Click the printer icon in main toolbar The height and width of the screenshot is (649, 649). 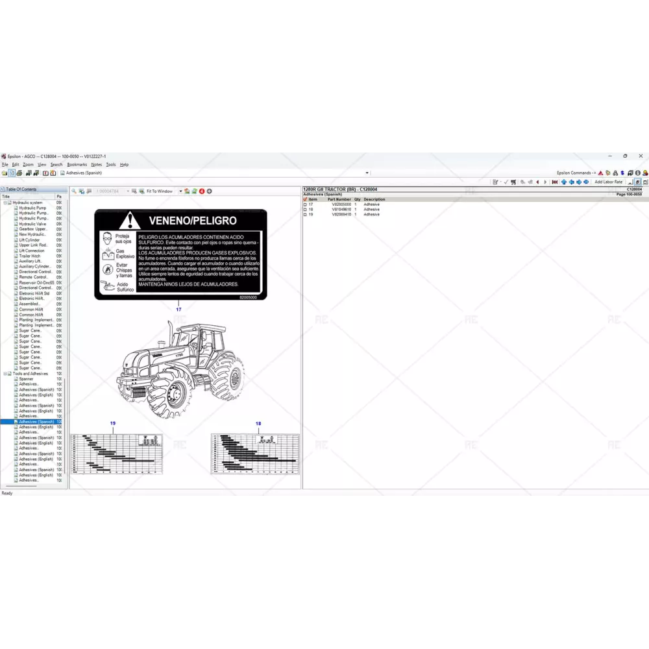click(x=19, y=173)
